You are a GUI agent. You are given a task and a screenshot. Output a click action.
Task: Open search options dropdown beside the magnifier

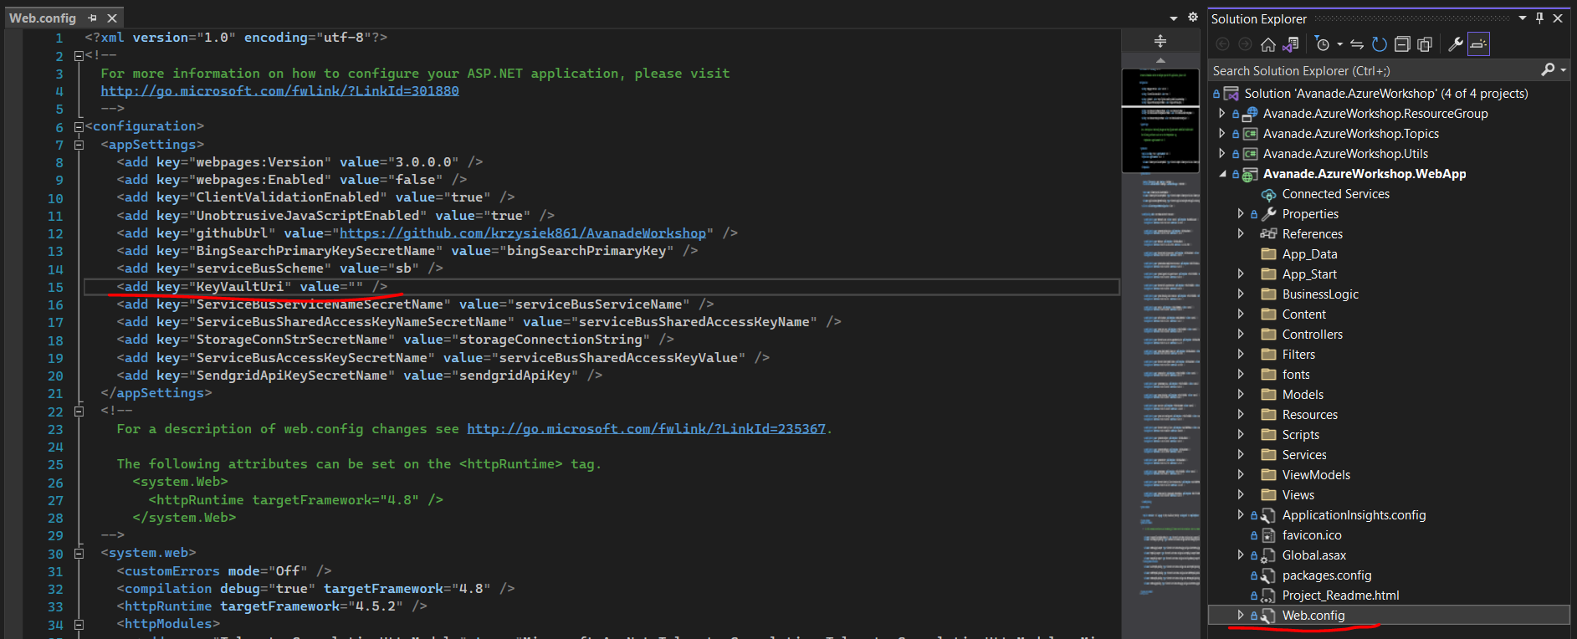click(x=1563, y=70)
